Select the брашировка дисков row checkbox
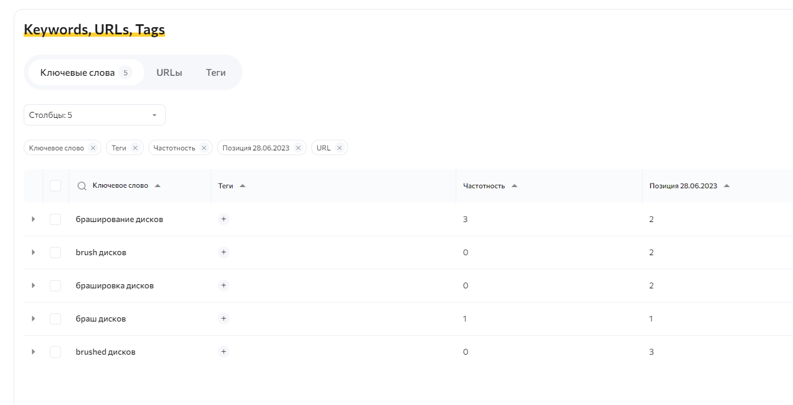Screen dimensions: 793x405 [55, 285]
